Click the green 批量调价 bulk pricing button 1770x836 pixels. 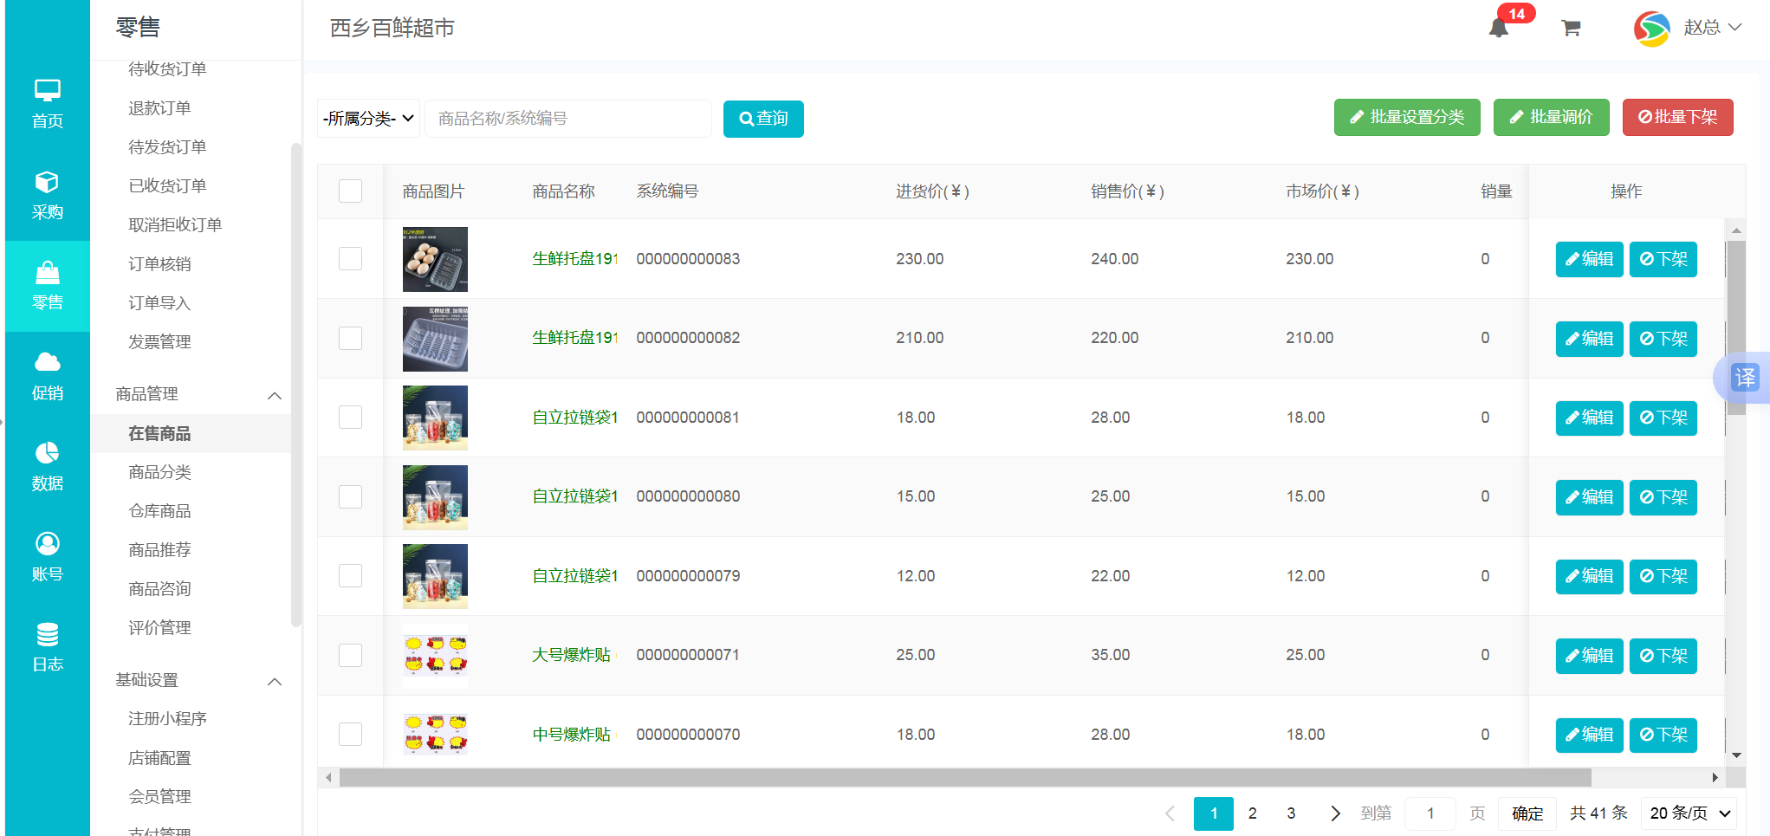click(1551, 117)
